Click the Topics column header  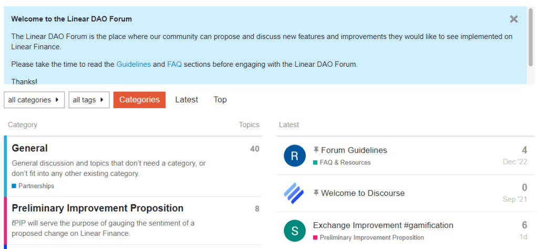click(249, 125)
